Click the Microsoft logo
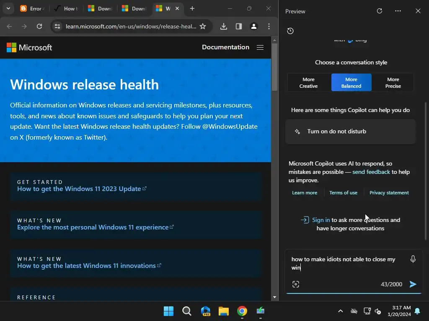This screenshot has height=321, width=429. pyautogui.click(x=29, y=48)
